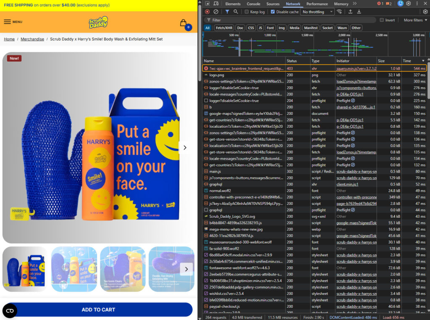Open Network panel settings gear
The height and width of the screenshot is (320, 430).
(x=425, y=12)
